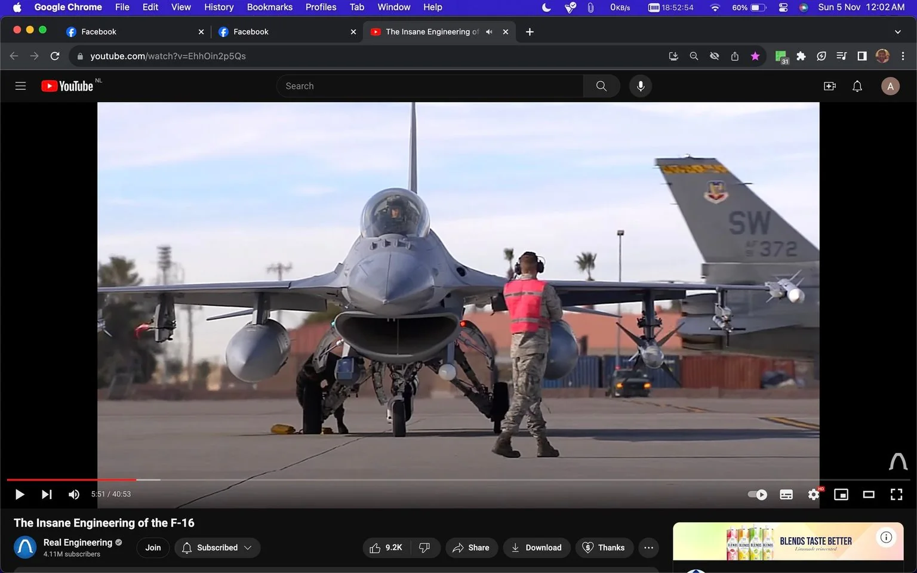This screenshot has height=573, width=917.
Task: Click the crossed-eye tracking protection icon
Action: coord(714,56)
